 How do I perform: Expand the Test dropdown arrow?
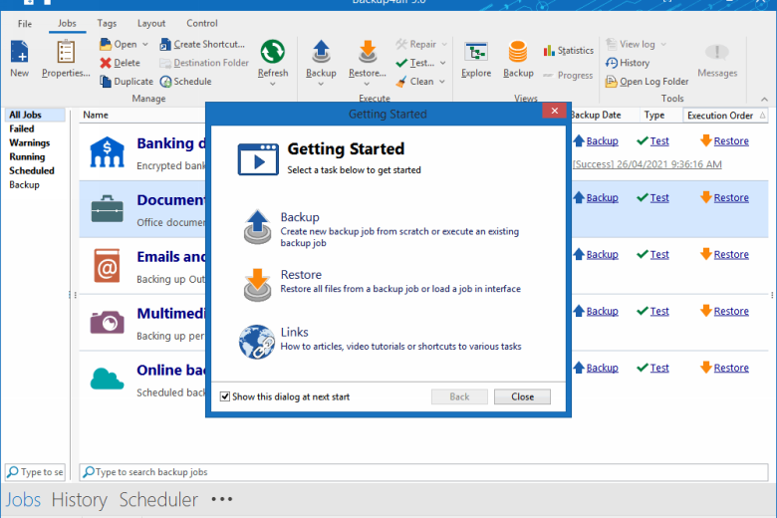(x=442, y=63)
